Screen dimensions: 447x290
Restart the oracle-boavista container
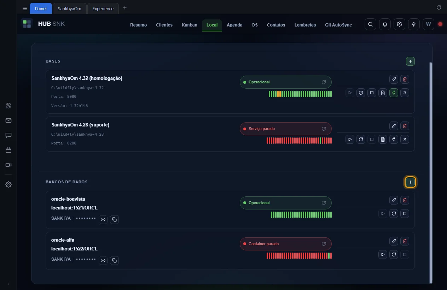click(x=394, y=214)
